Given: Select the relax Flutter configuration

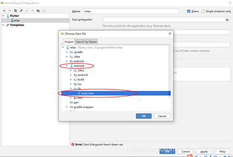Looking at the screenshot, I should [35, 20].
